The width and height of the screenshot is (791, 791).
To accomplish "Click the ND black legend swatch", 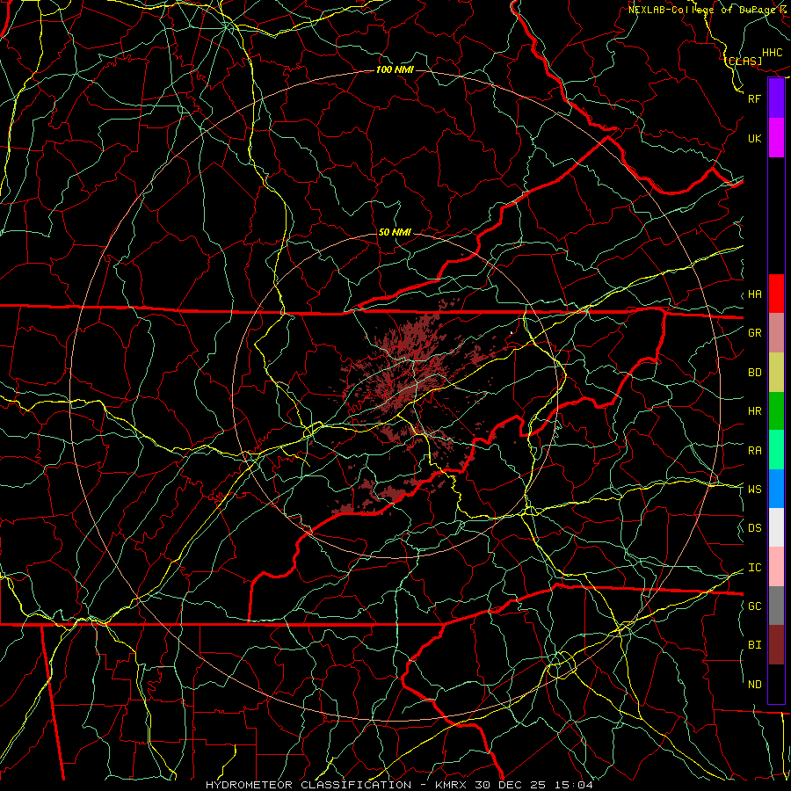I will pyautogui.click(x=776, y=684).
